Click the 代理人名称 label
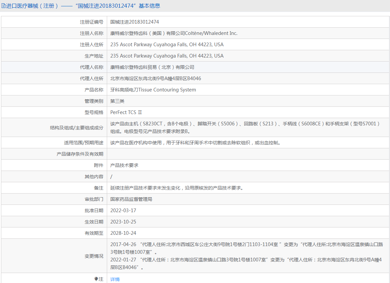This screenshot has width=390, height=283. click(92, 67)
